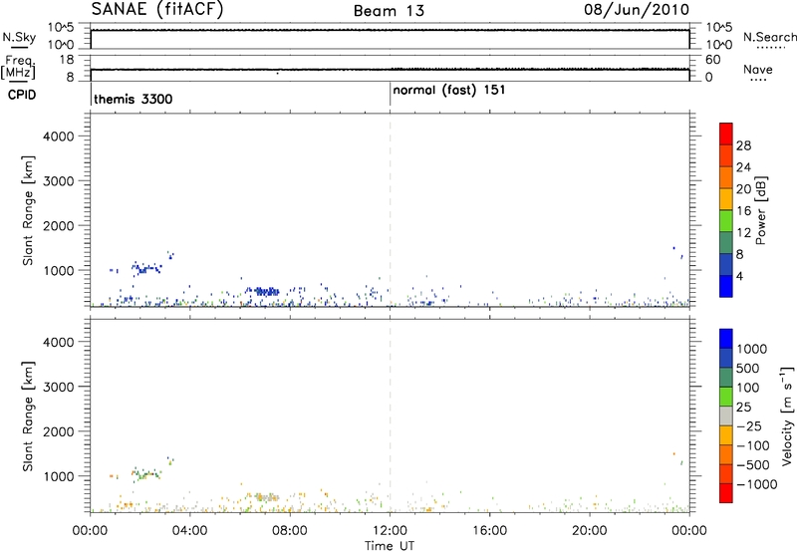
Task: Click the '16:00' time axis label
Action: 489,531
